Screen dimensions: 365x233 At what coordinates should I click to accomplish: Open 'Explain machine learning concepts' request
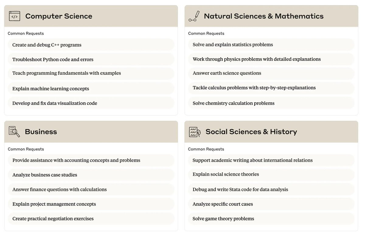51,89
